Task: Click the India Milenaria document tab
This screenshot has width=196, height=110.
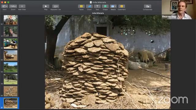Action: tap(98, 13)
